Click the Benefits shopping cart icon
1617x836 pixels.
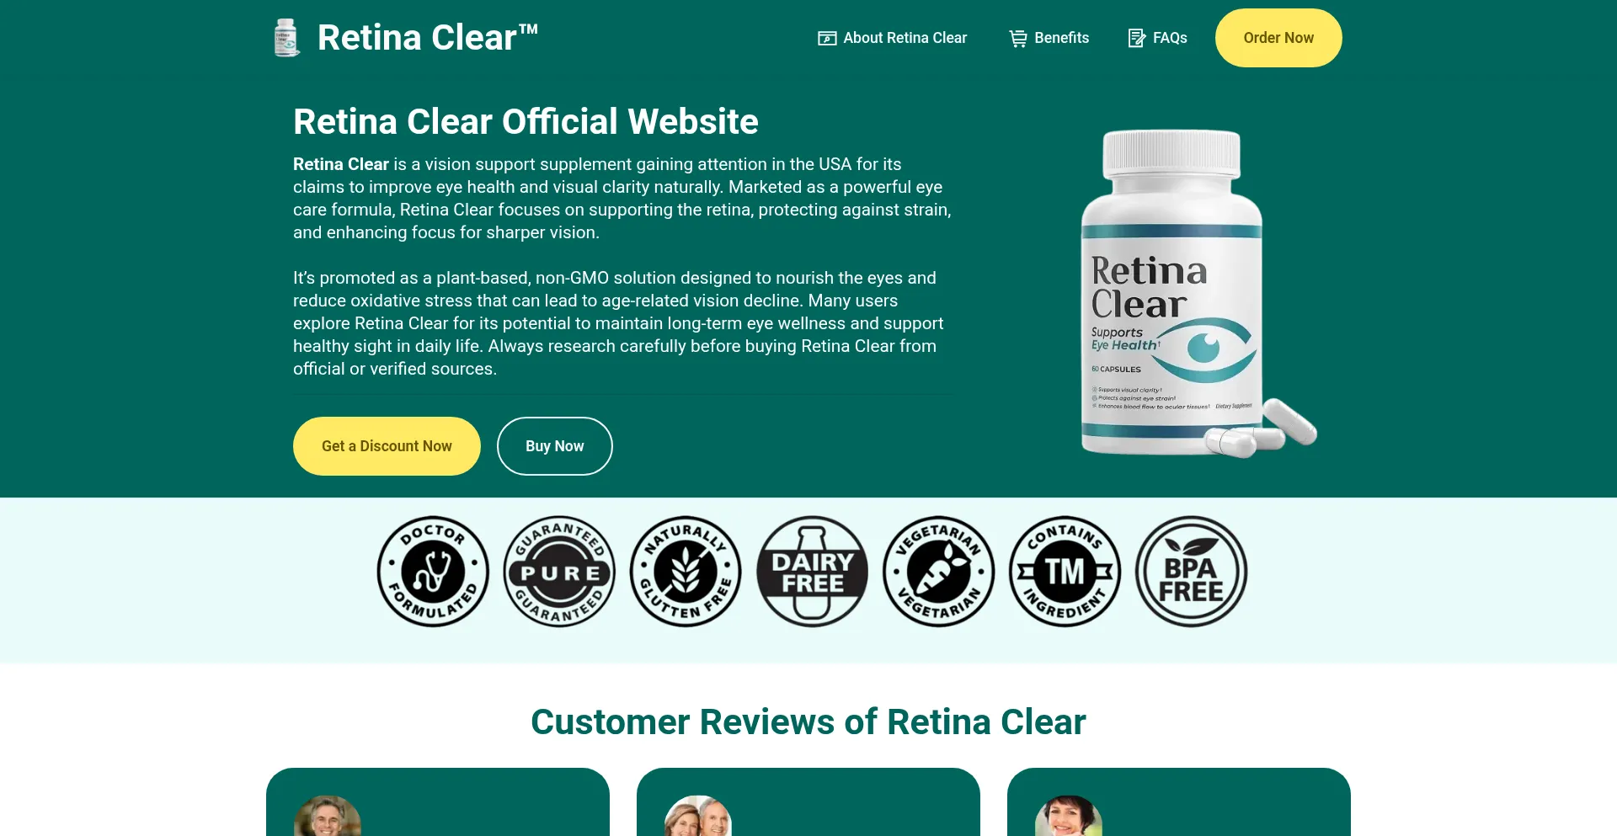click(x=1018, y=38)
